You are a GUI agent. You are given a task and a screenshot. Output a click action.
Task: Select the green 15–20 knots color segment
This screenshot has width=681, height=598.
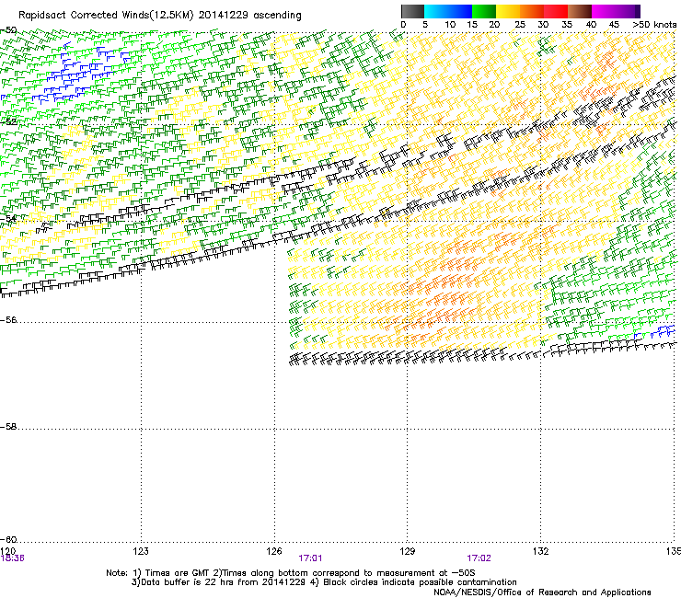[484, 11]
